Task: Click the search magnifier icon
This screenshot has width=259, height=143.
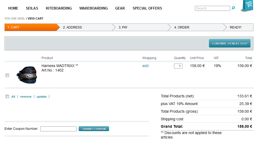Action: (x=233, y=8)
